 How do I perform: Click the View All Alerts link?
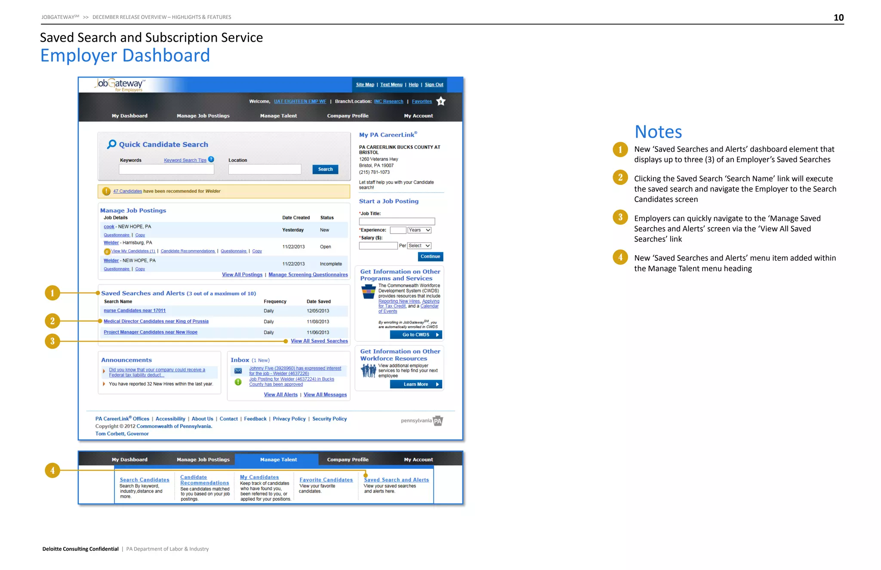[280, 394]
